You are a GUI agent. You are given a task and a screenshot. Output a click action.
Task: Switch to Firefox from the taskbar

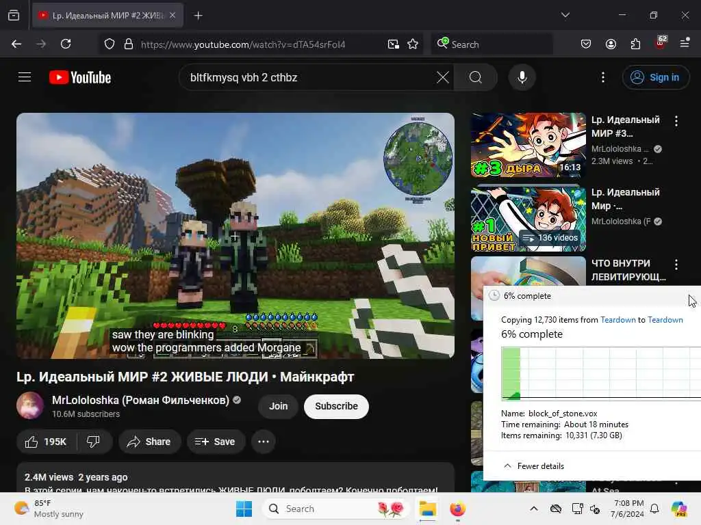coord(457,509)
